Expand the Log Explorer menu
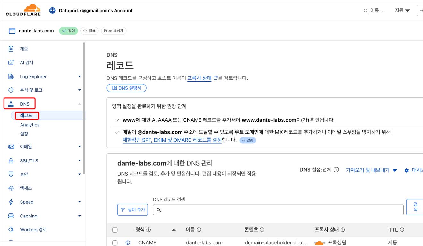 tap(79, 77)
